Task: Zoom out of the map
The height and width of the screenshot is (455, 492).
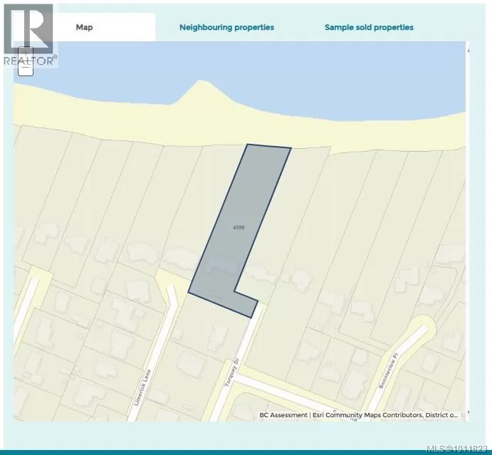Action: [25, 68]
